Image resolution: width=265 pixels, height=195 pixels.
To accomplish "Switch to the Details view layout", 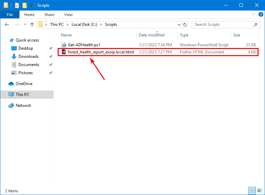I will (x=252, y=191).
